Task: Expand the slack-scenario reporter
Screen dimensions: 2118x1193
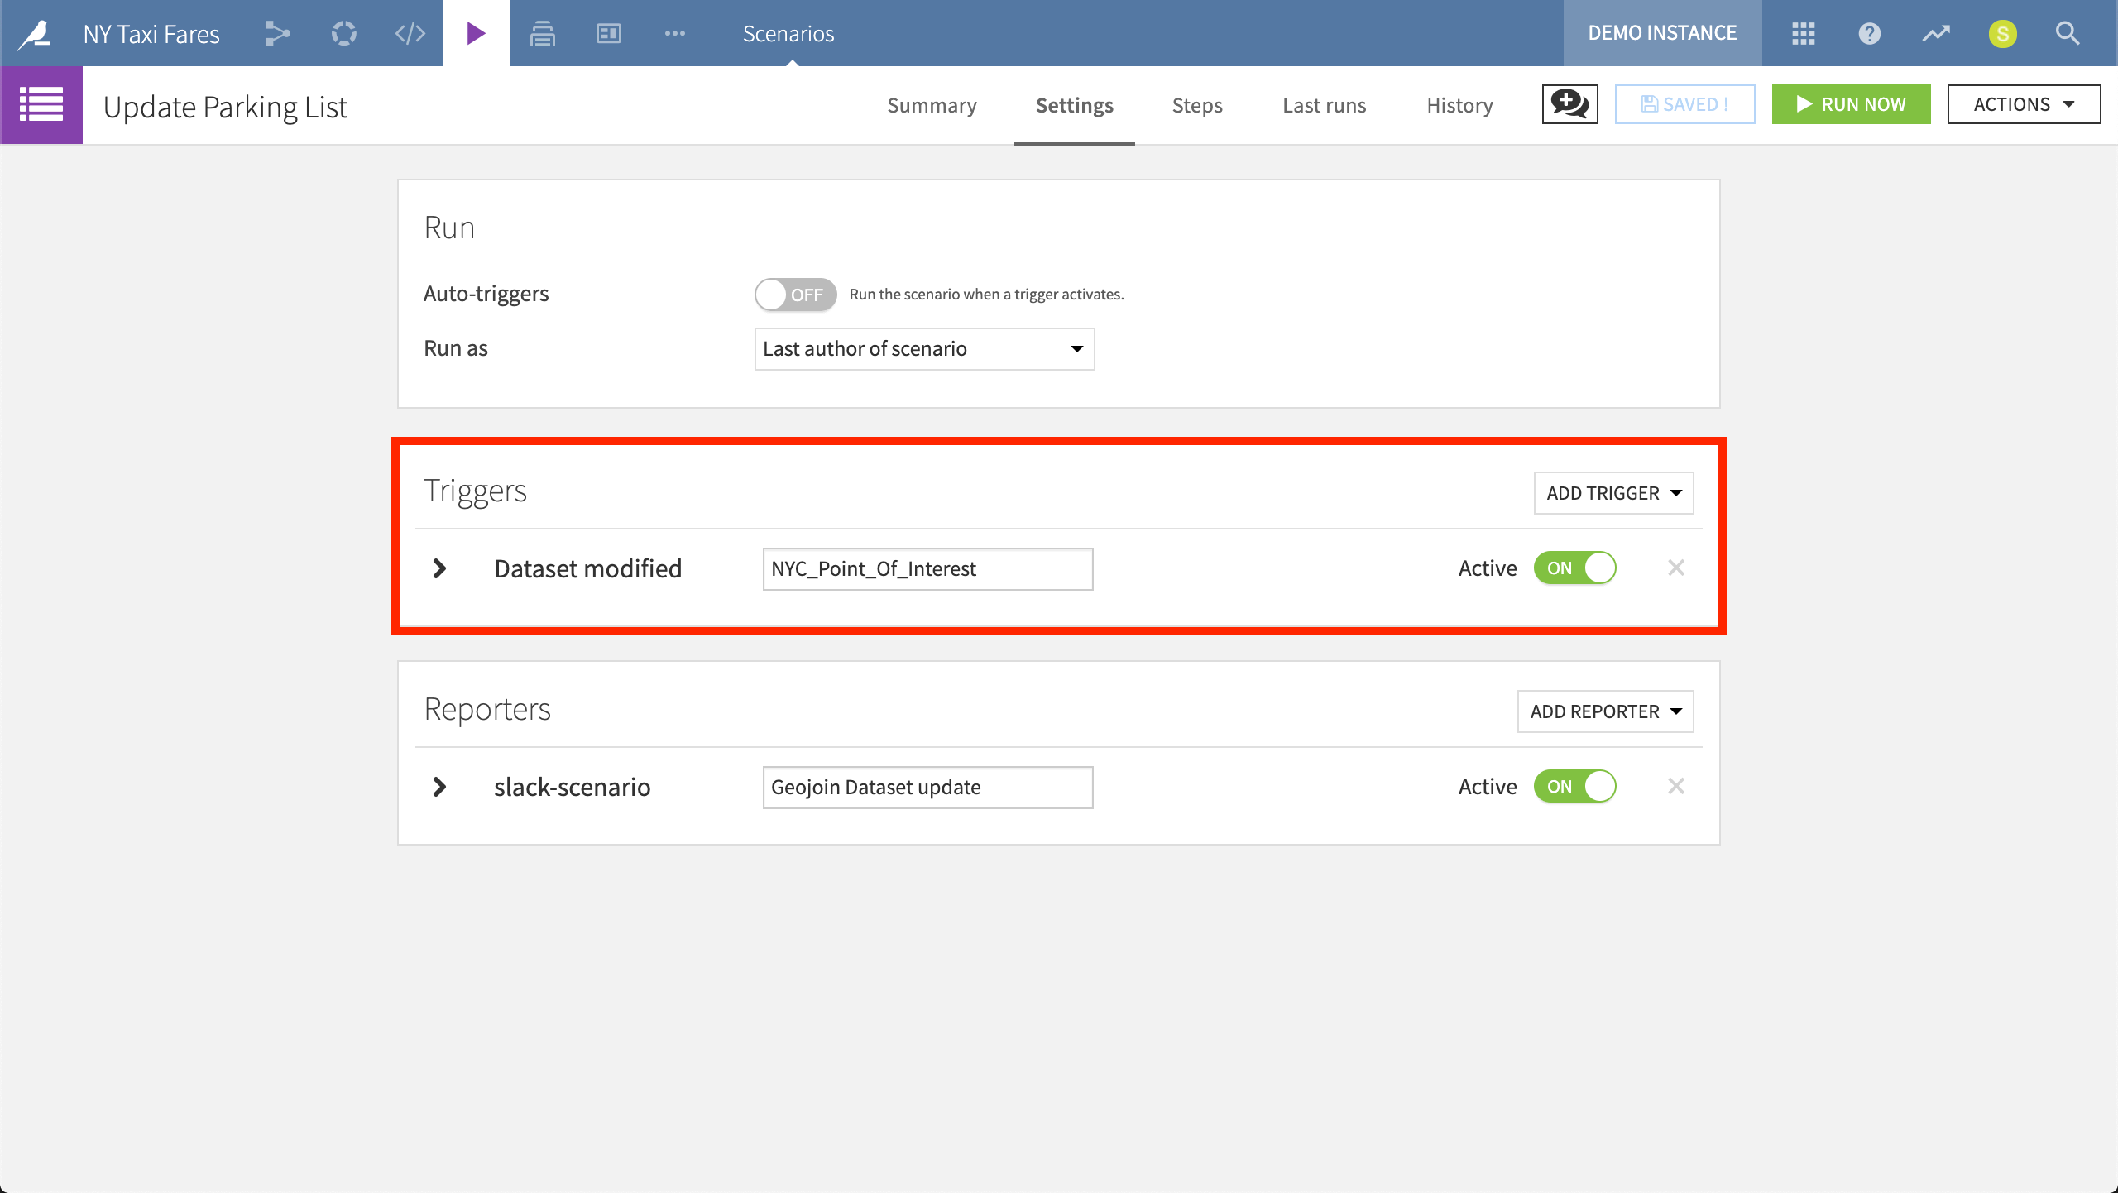Action: (x=439, y=787)
